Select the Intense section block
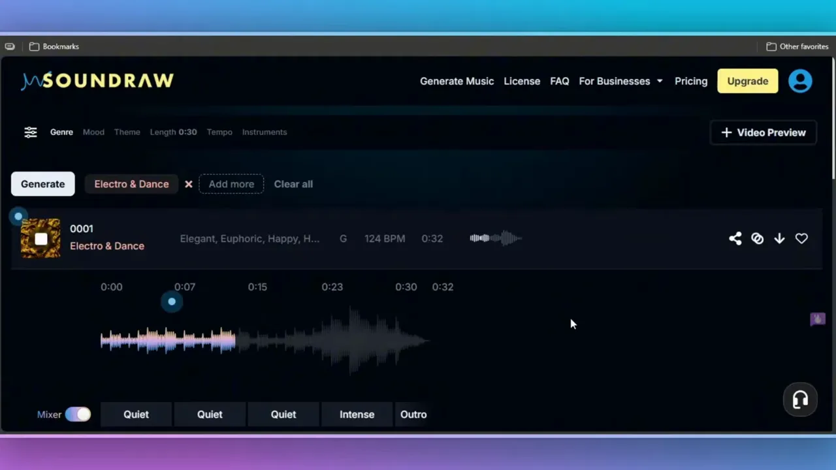Screen dimensions: 836x470 tap(357, 415)
